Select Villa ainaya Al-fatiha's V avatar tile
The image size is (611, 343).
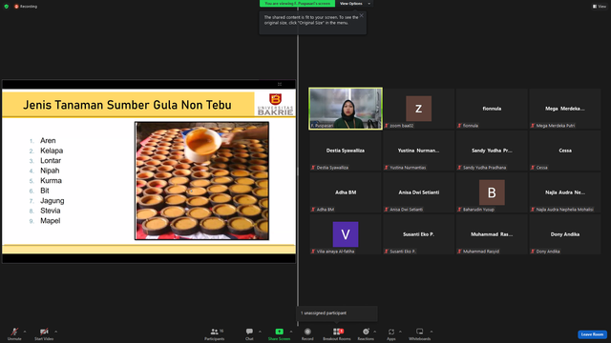tap(346, 234)
